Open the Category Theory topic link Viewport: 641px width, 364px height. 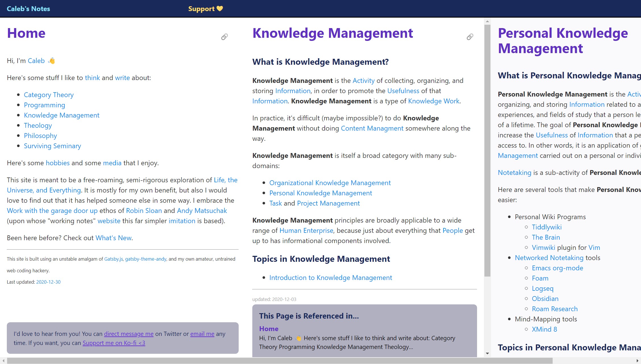(49, 95)
